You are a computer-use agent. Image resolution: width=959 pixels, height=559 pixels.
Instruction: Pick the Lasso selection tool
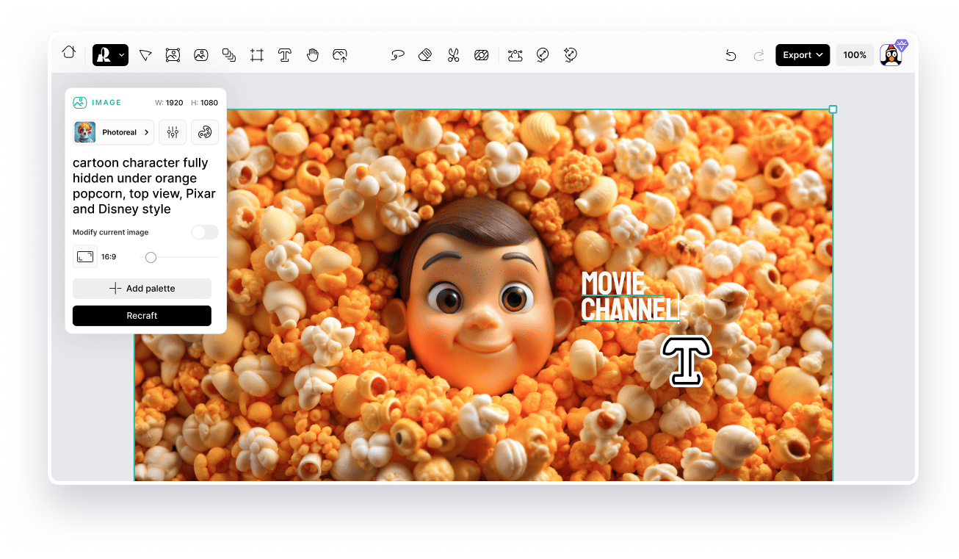point(397,55)
